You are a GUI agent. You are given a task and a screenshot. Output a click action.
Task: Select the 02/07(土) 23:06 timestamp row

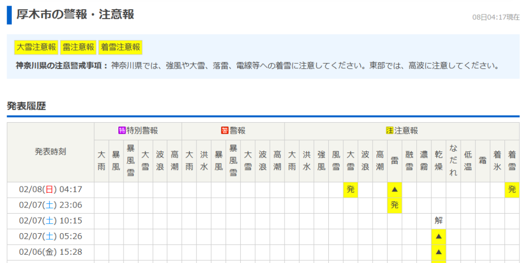click(50, 205)
